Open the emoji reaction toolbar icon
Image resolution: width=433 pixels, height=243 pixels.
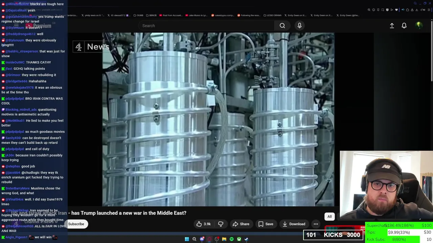373,10
